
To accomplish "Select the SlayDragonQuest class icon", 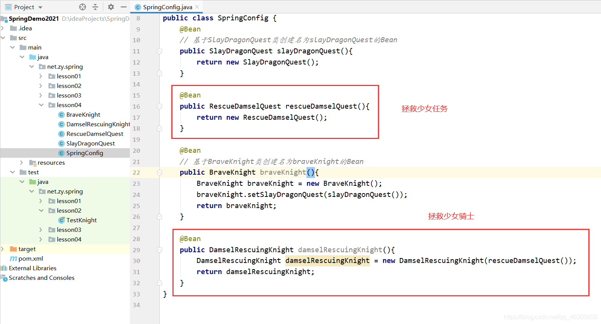I will point(61,143).
